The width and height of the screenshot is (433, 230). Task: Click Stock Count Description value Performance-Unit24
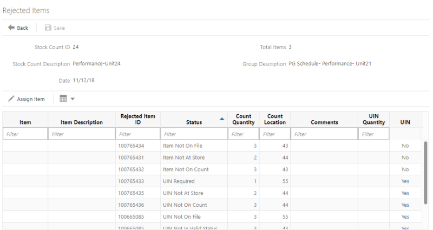pos(96,63)
